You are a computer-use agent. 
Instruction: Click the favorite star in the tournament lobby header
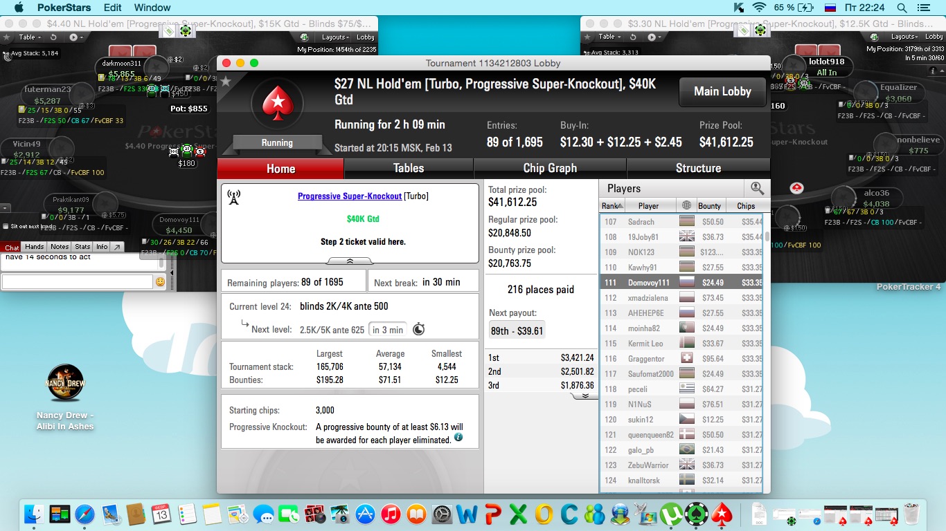pos(226,82)
